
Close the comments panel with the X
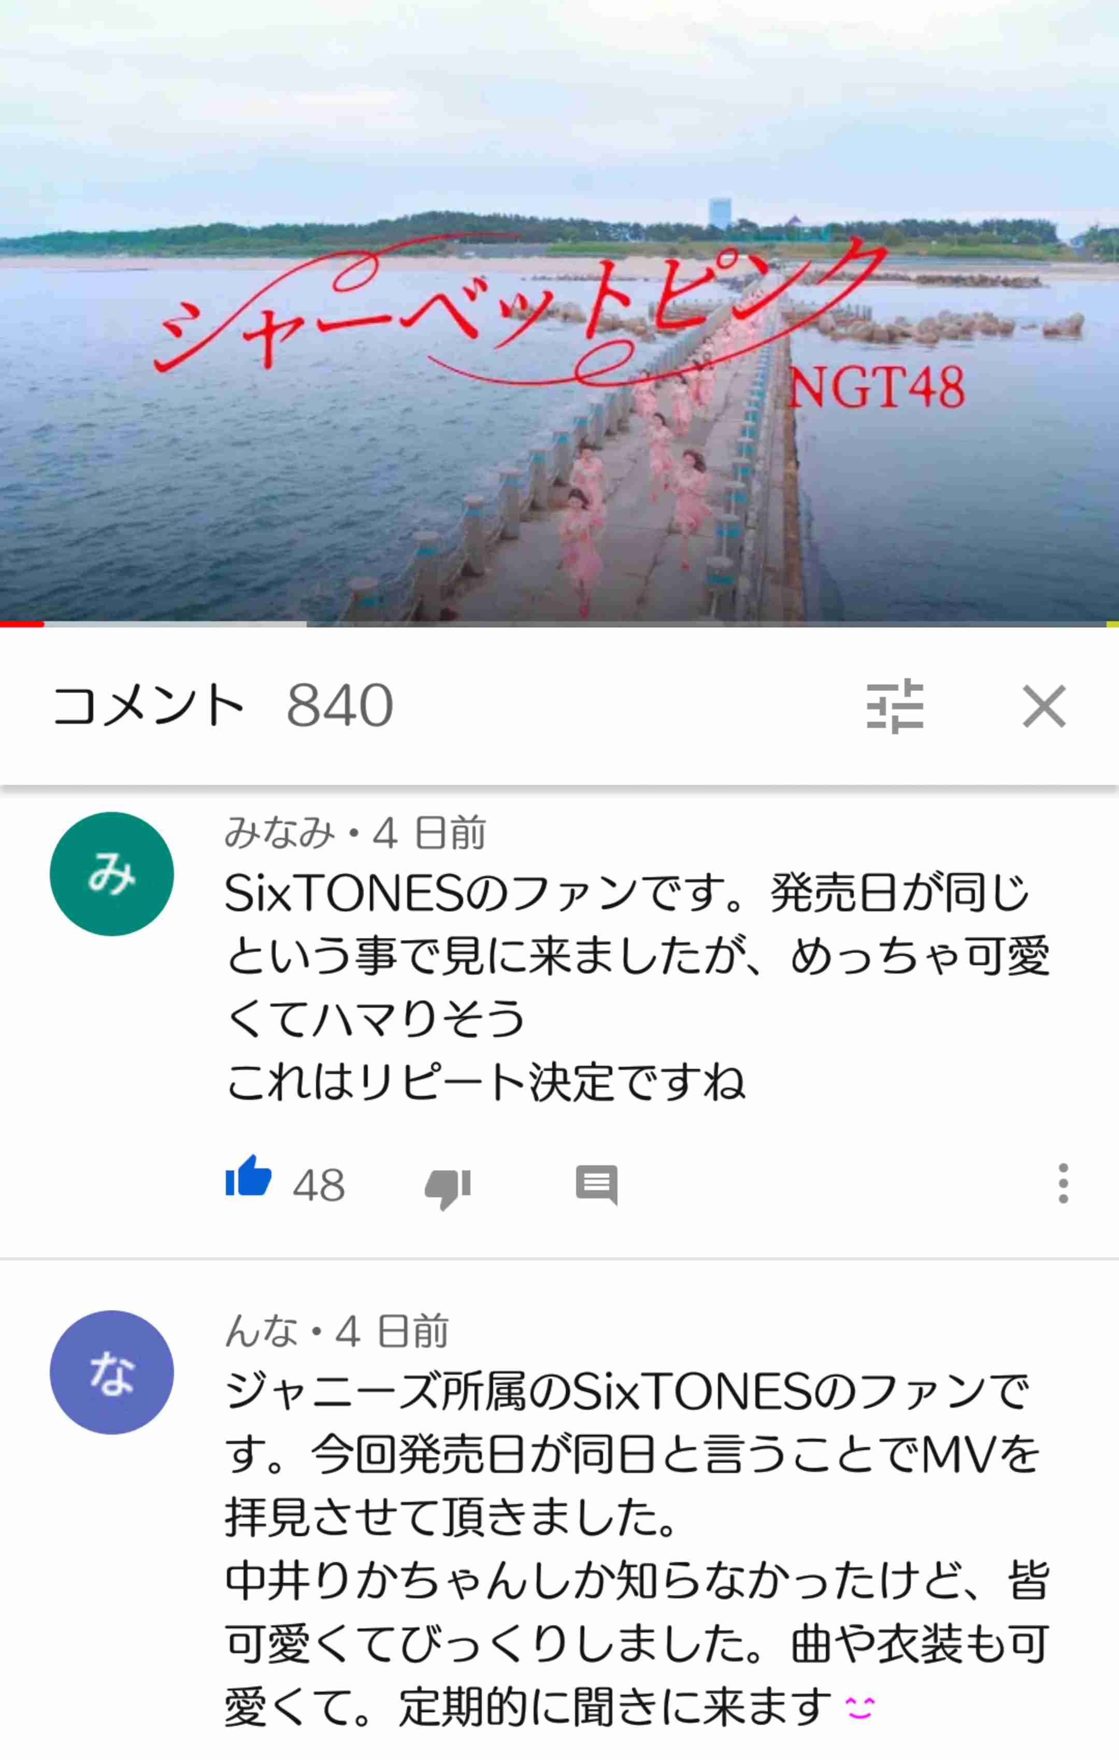point(1044,706)
